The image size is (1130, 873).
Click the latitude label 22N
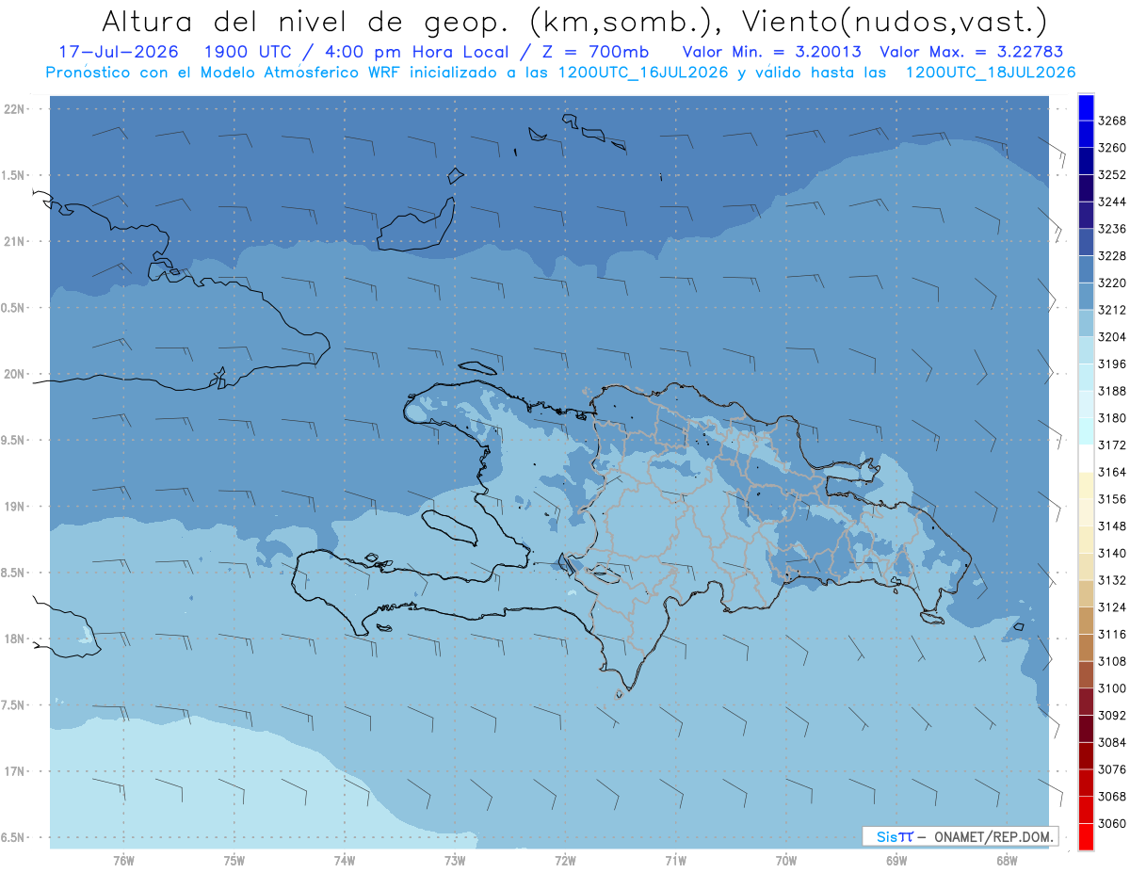point(13,109)
